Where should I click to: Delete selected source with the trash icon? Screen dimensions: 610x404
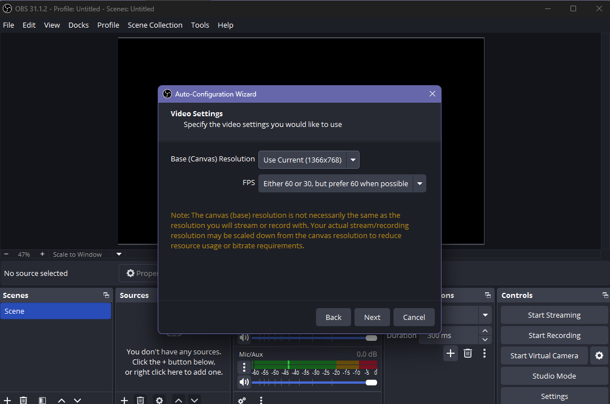click(x=140, y=399)
